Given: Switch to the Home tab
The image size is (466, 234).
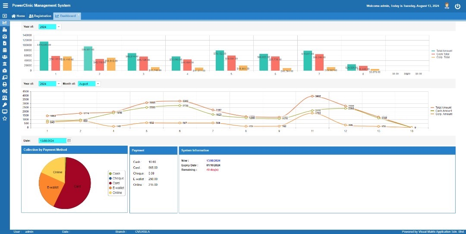Looking at the screenshot, I should (18, 16).
